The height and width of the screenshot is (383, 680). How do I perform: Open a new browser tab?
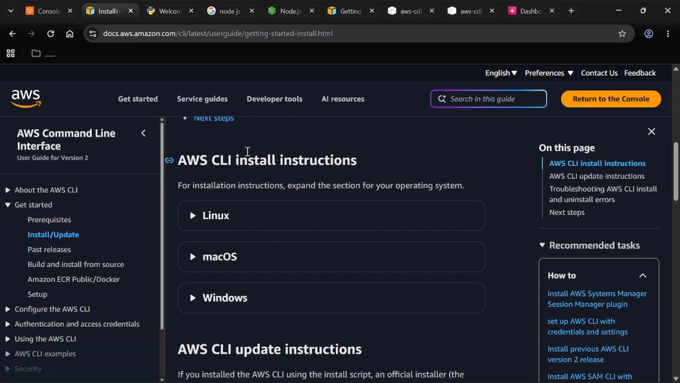pos(571,11)
